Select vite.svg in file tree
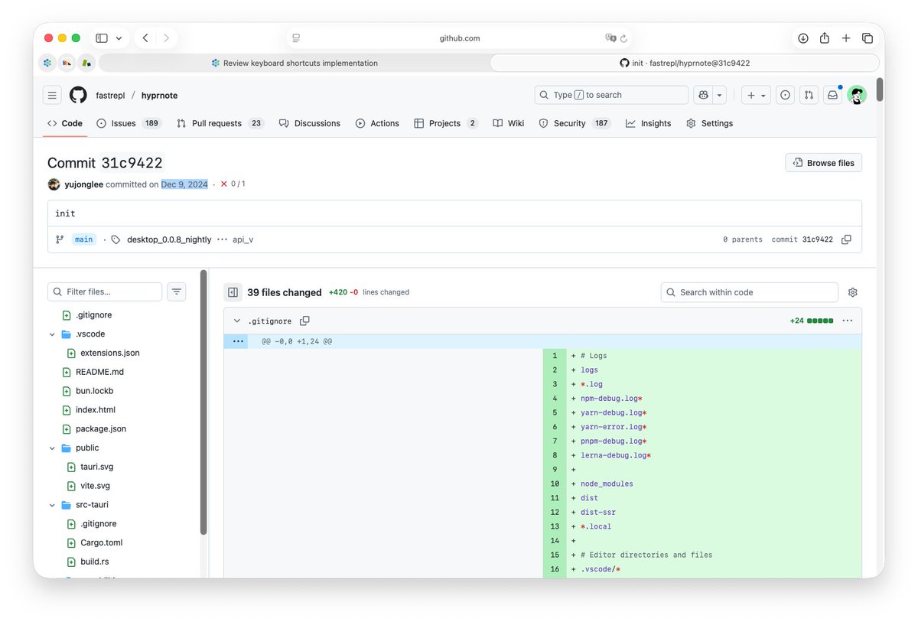 [95, 486]
